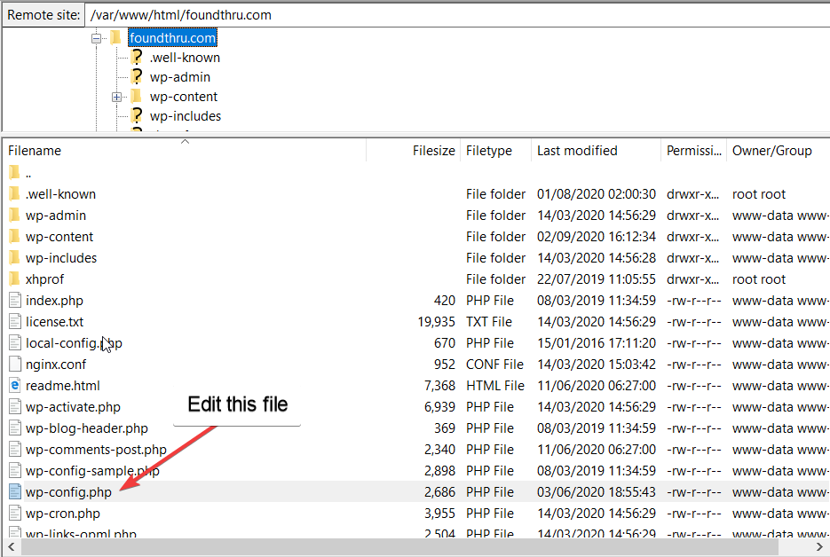The width and height of the screenshot is (830, 557).
Task: Select the .well-known folder name in list
Action: pyautogui.click(x=60, y=194)
